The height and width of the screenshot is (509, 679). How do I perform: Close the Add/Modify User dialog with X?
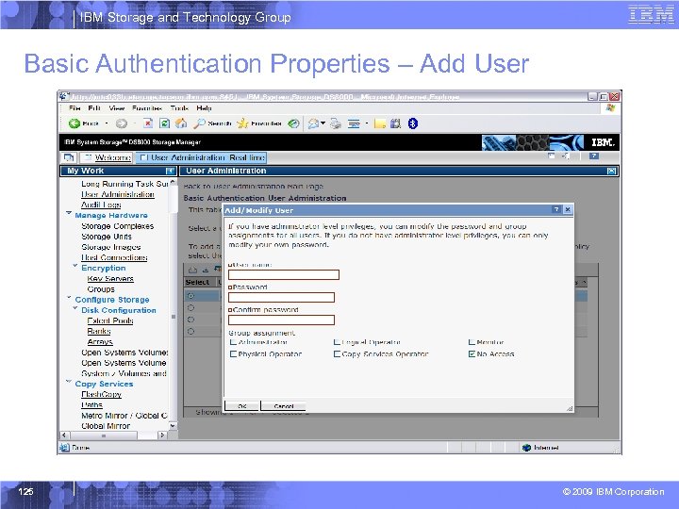[x=568, y=210]
